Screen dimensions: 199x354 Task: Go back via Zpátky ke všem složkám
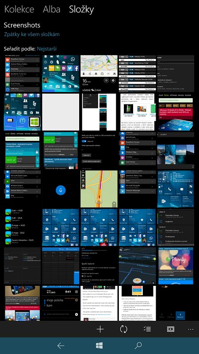pos(32,35)
